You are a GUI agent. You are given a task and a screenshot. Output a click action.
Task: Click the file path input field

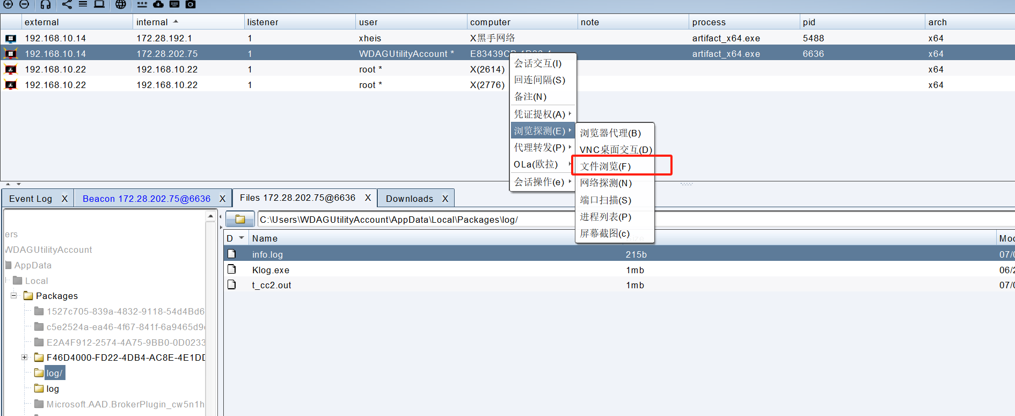coord(636,219)
